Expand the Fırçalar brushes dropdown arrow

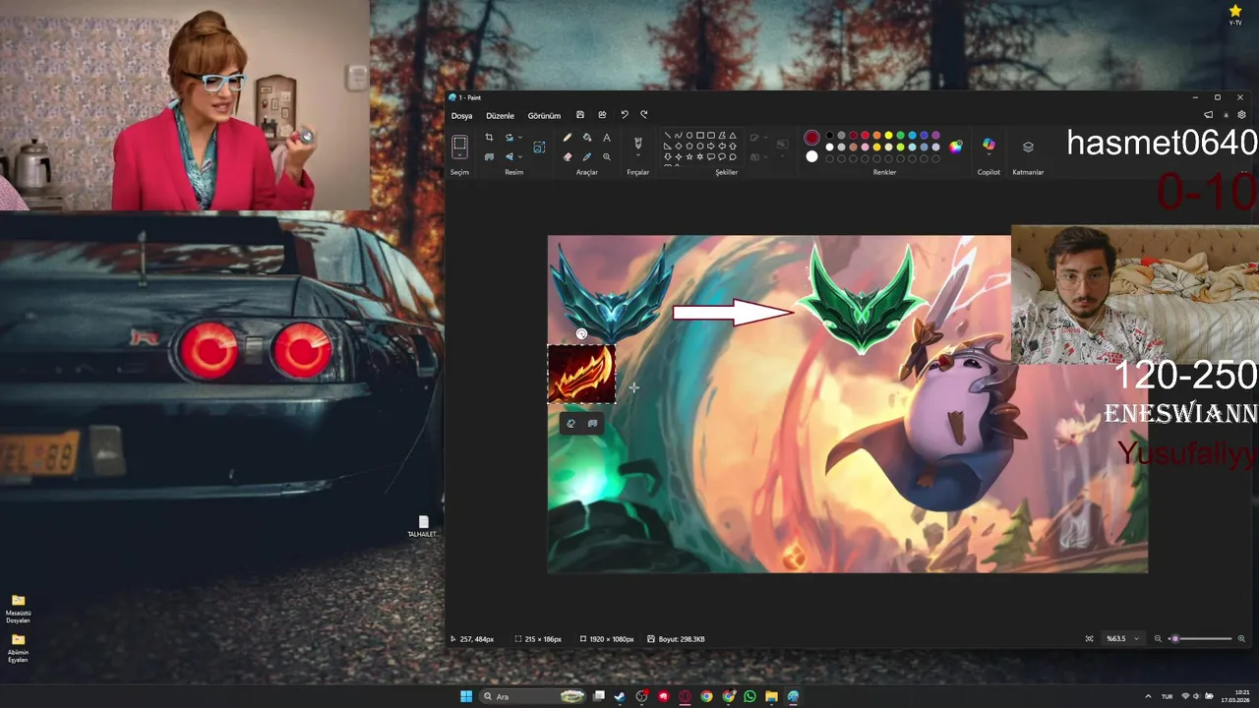click(638, 155)
